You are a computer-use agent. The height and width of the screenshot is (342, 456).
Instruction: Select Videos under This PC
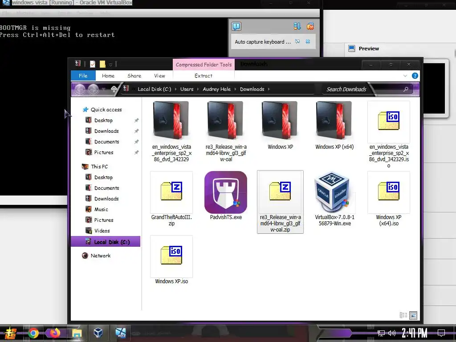click(x=102, y=231)
